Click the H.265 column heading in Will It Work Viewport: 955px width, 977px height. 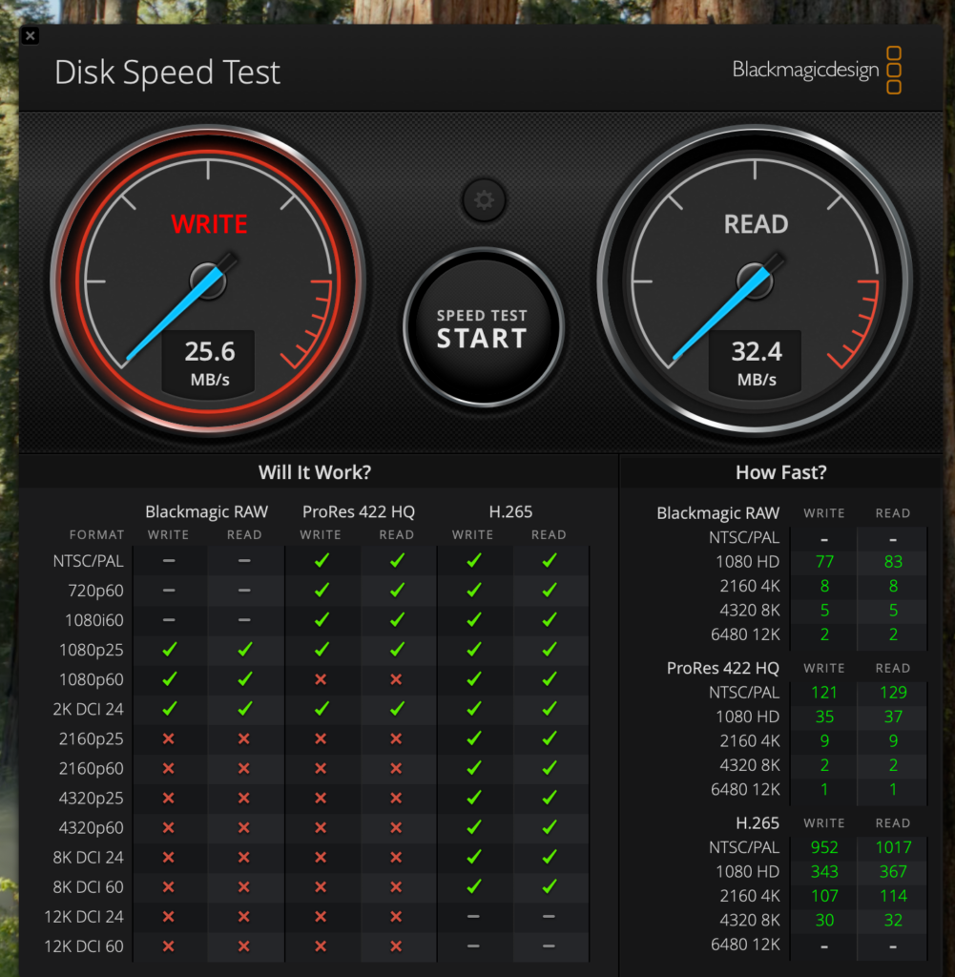point(510,512)
